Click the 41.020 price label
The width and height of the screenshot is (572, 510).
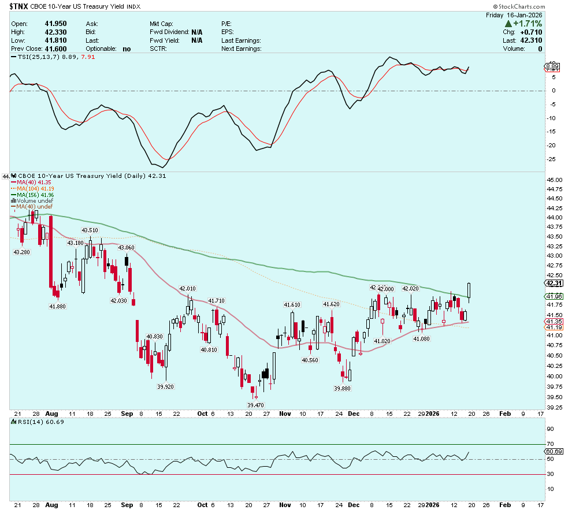coord(382,341)
